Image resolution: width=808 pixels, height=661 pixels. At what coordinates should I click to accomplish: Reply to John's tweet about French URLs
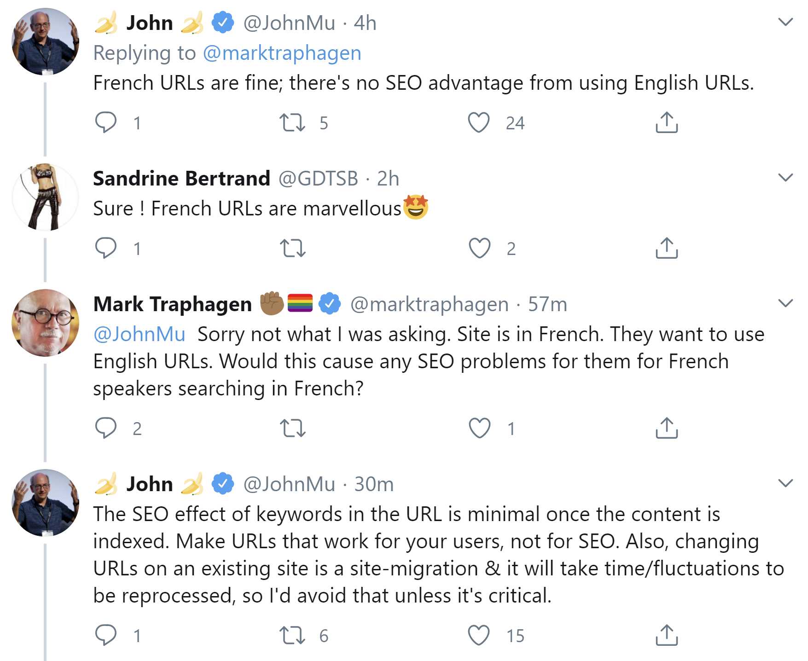tap(107, 122)
